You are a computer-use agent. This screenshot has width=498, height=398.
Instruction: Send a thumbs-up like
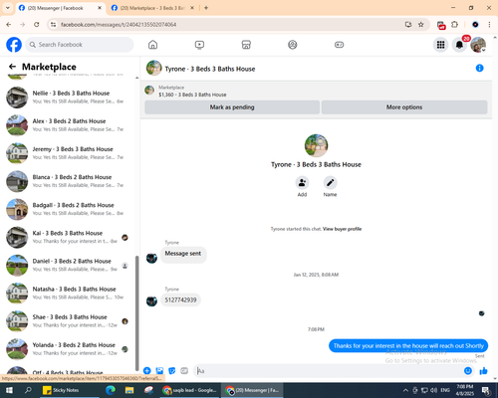coord(483,371)
